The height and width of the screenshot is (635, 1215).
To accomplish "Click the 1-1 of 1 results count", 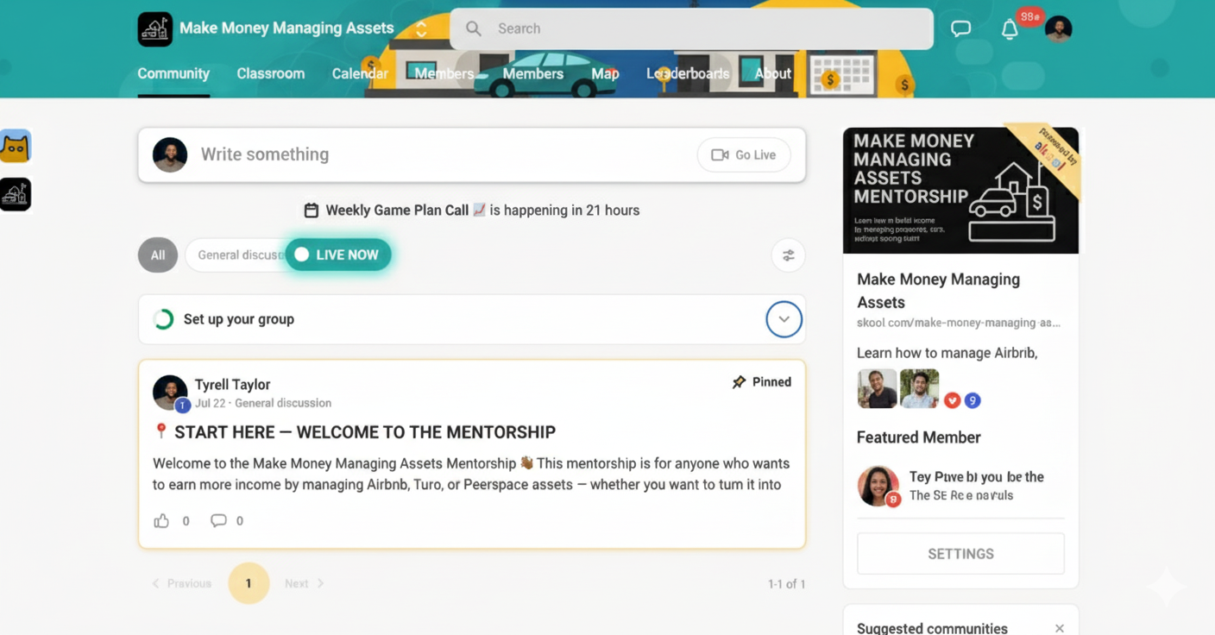I will (x=786, y=584).
